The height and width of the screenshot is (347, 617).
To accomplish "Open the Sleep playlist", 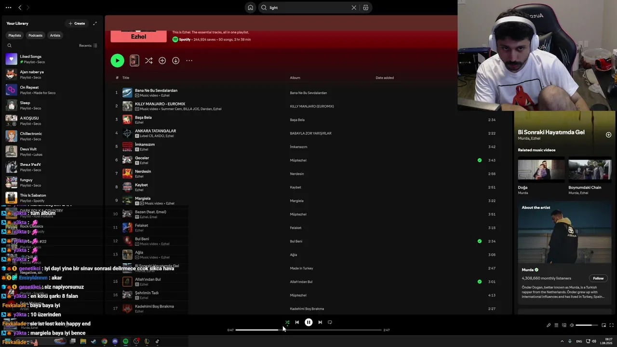I will (52, 105).
